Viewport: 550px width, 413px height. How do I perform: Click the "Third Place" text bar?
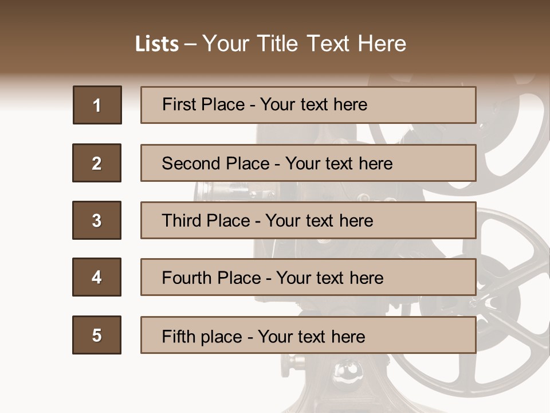[x=308, y=220]
